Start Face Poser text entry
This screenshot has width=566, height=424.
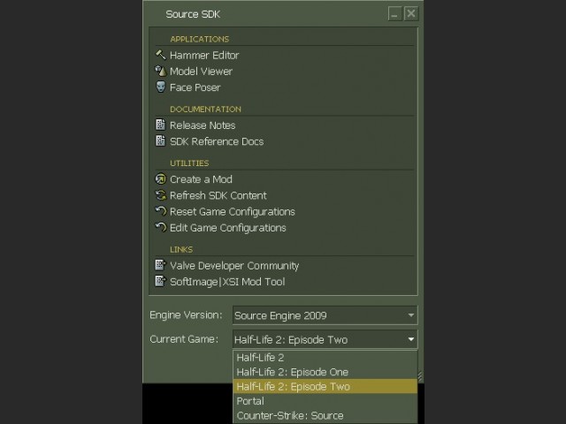point(195,87)
